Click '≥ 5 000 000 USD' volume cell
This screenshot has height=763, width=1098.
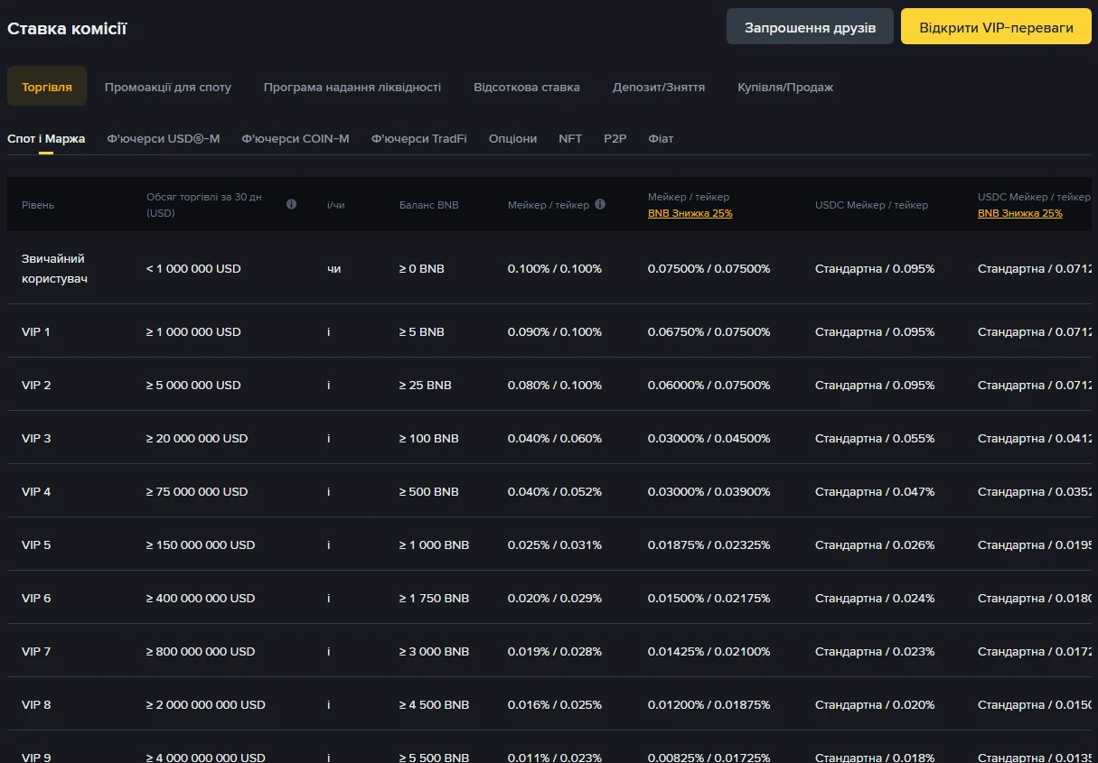tap(193, 385)
